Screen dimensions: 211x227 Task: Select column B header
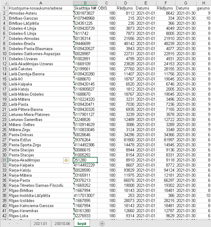pos(85,3)
